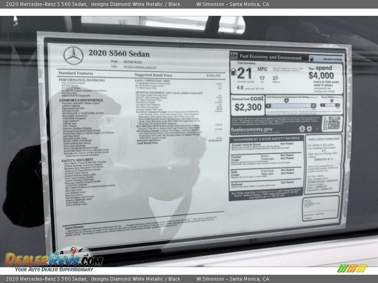This screenshot has width=378, height=283.
Task: Click the WMM striped logo in the footer
Action: [352, 268]
